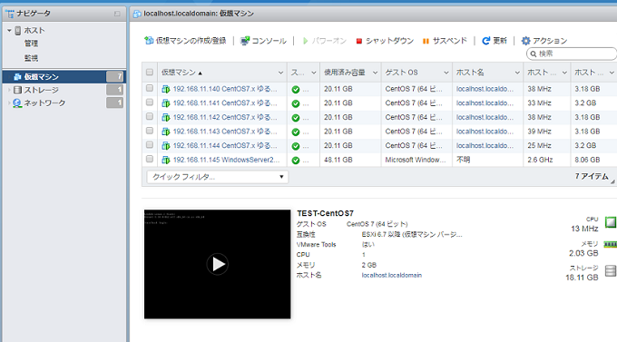
Task: Open the ゲスト OS column menu arrow
Action: 446,73
